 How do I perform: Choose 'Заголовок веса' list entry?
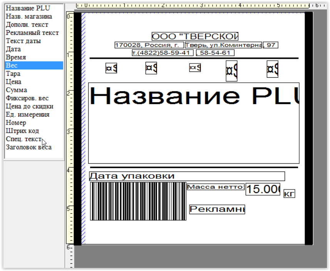click(28, 147)
